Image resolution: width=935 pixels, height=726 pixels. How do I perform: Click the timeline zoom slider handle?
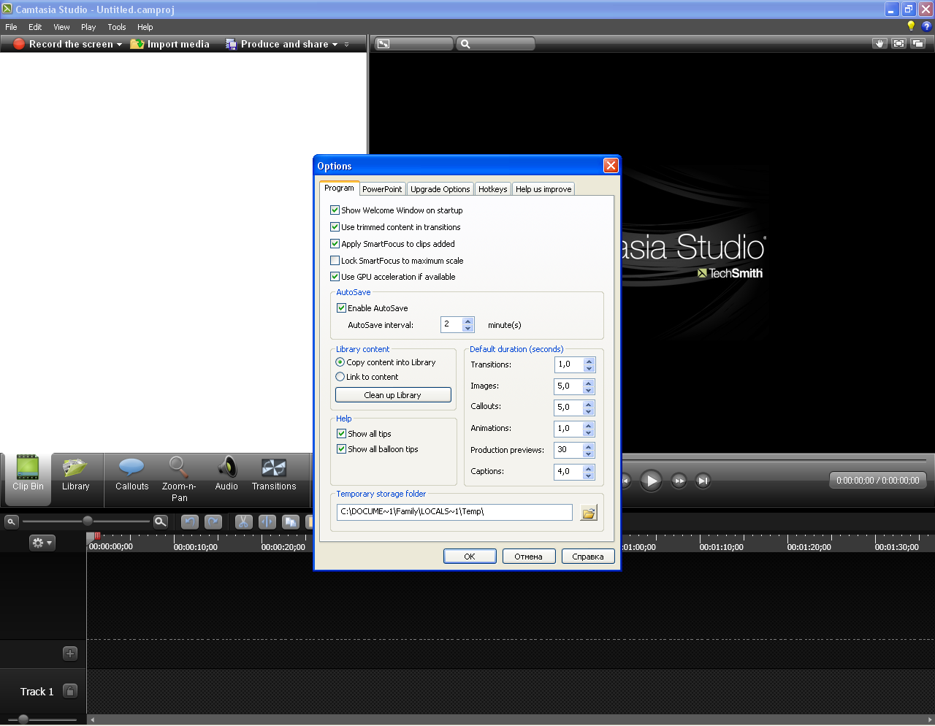(88, 521)
